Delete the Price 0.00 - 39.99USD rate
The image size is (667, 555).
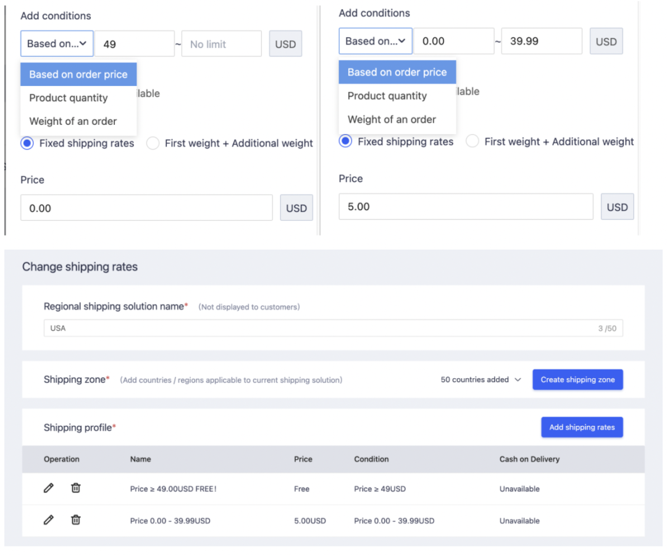[x=75, y=520]
